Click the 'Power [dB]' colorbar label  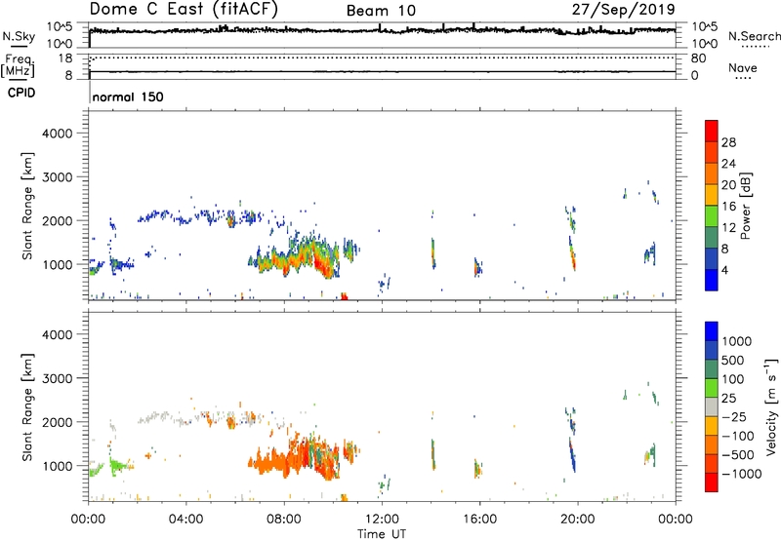tap(745, 206)
